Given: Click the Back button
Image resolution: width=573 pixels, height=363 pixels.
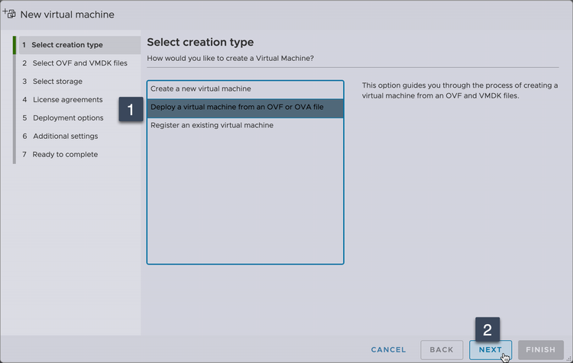Looking at the screenshot, I should click(442, 350).
